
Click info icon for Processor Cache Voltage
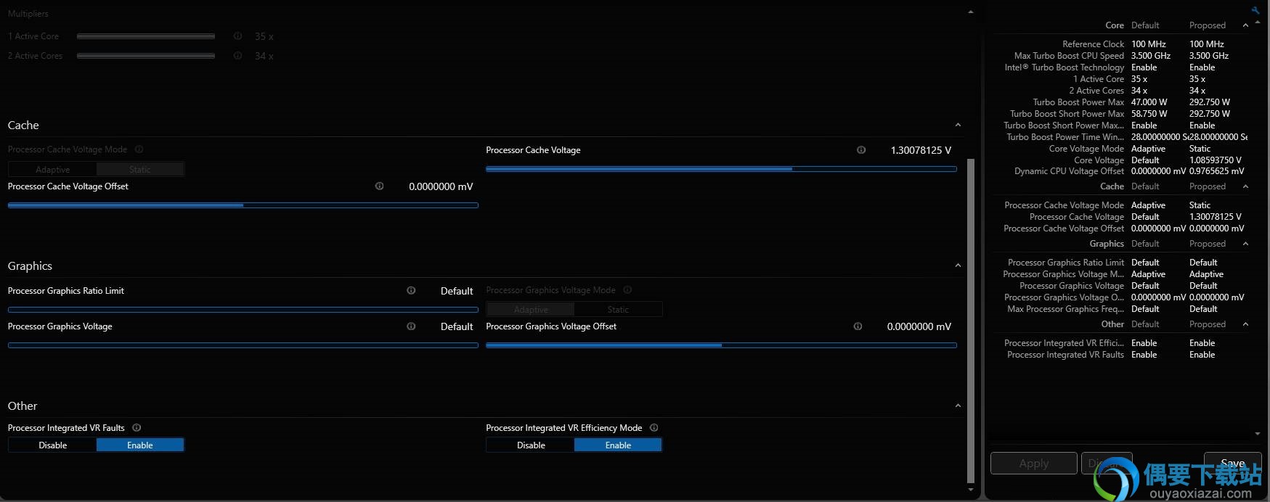[861, 150]
